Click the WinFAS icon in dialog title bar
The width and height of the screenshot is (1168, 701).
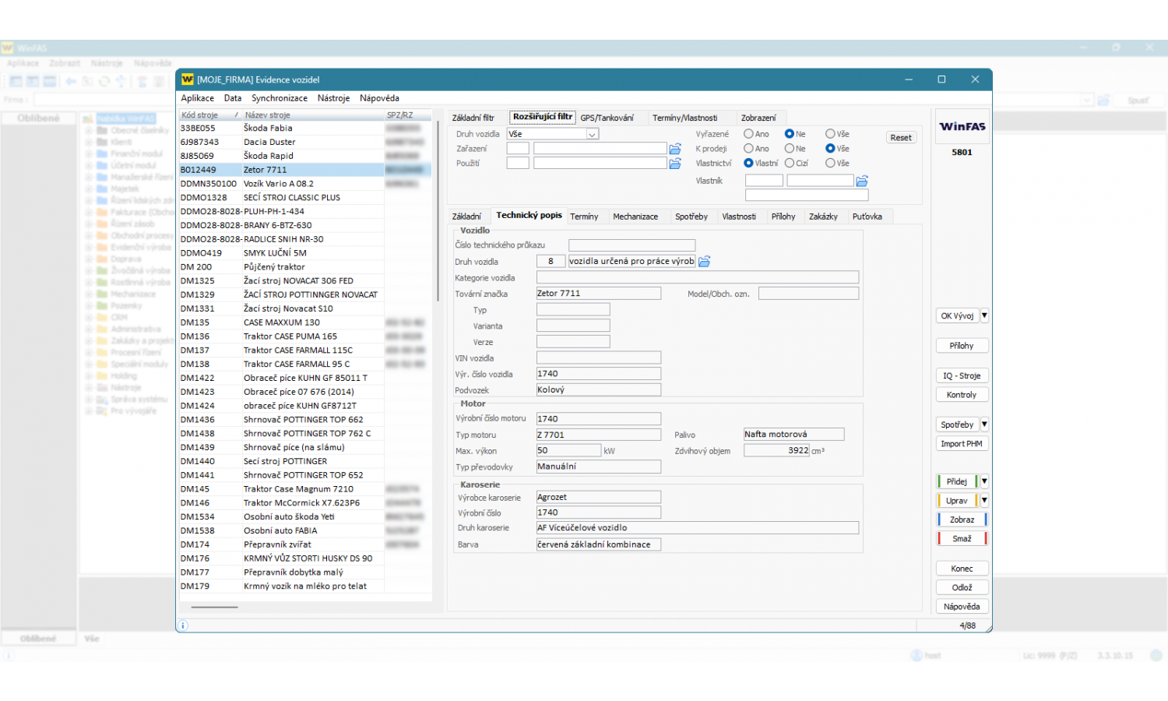tap(188, 79)
